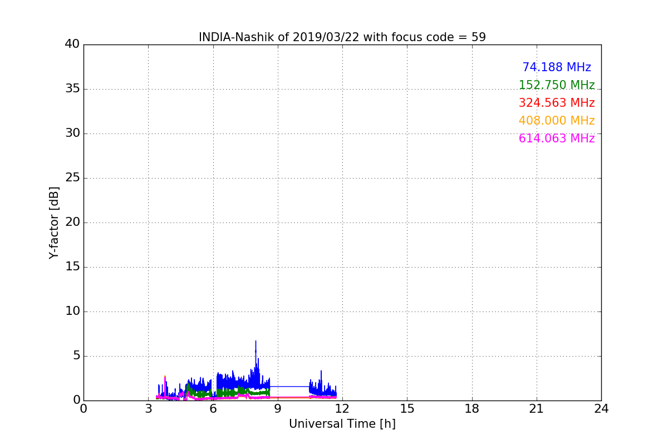Viewport: 668px width, 445px height.
Task: Click y-axis tick label 35
Action: 72,89
